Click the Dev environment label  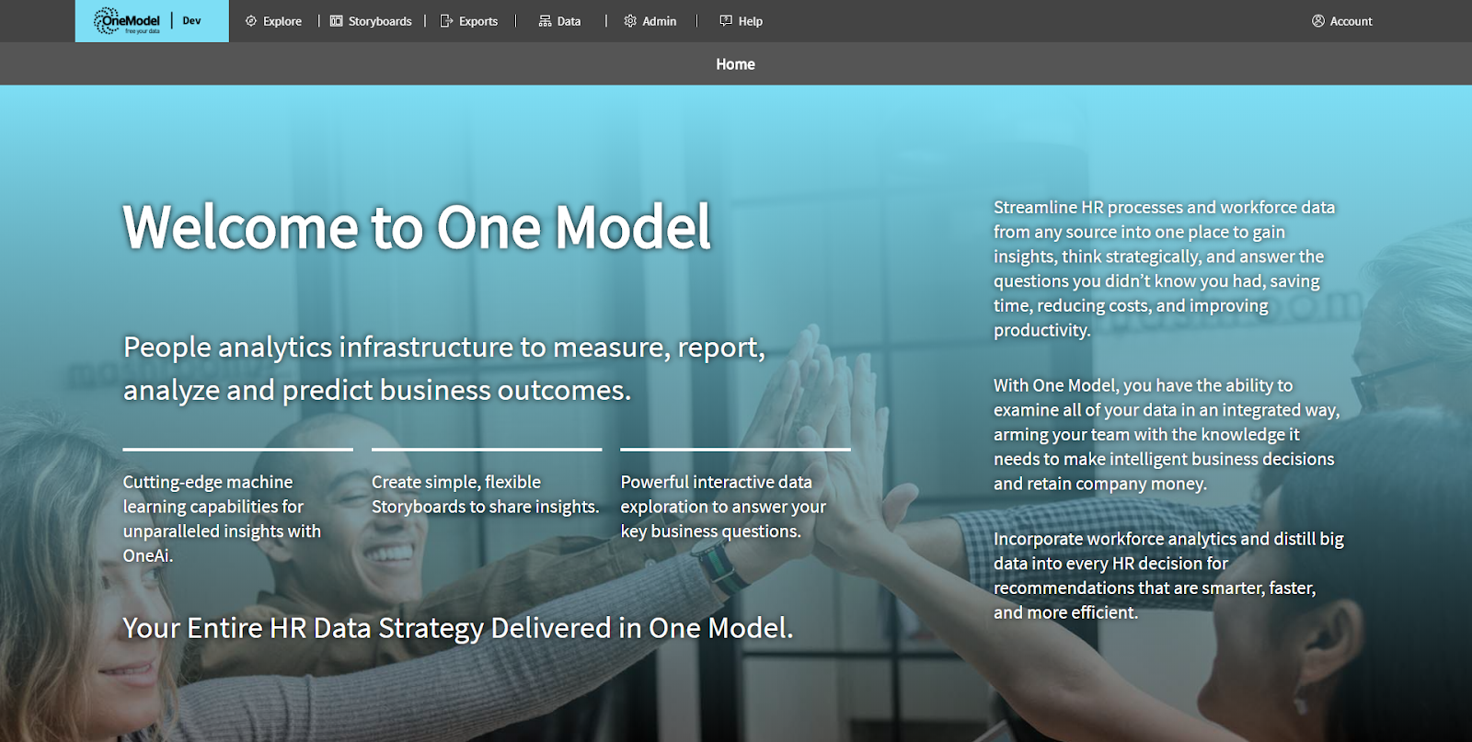191,21
